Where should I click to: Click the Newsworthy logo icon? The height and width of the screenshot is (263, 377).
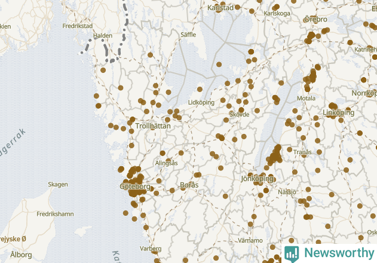point(292,254)
